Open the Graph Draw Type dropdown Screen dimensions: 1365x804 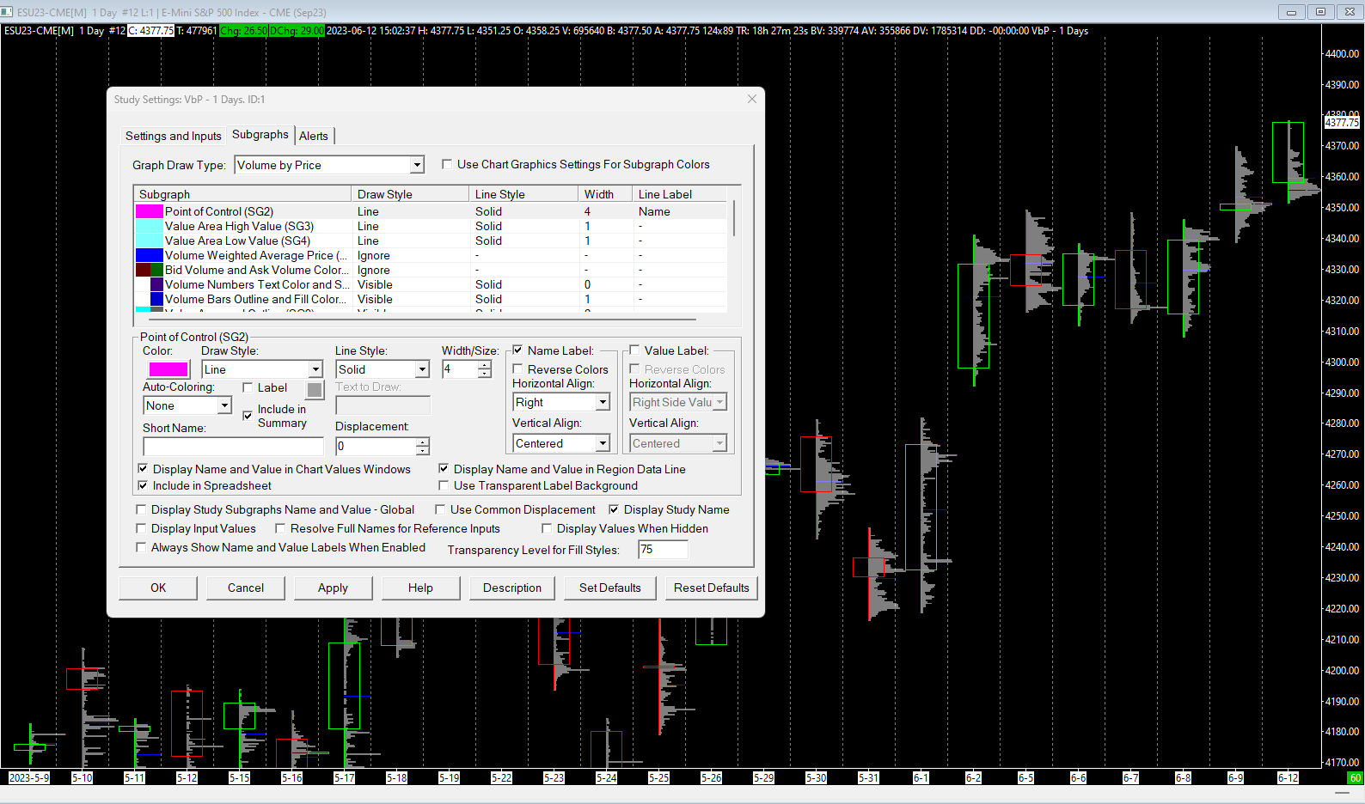[417, 165]
